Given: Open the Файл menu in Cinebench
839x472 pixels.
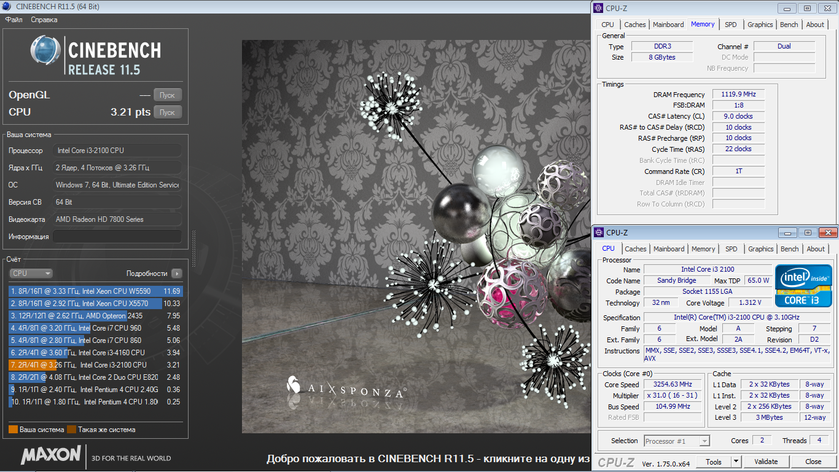Looking at the screenshot, I should (14, 20).
